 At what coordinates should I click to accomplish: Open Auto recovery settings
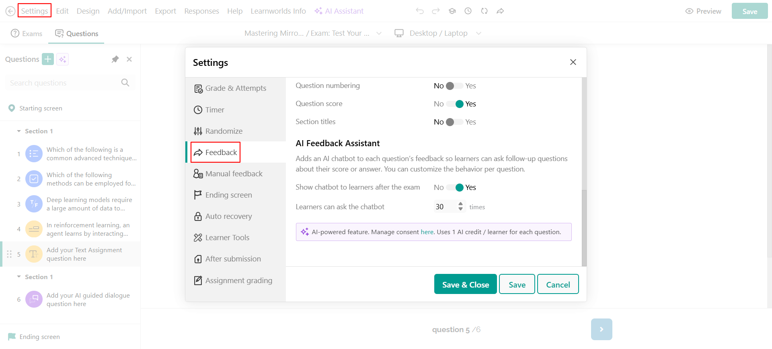click(236, 216)
